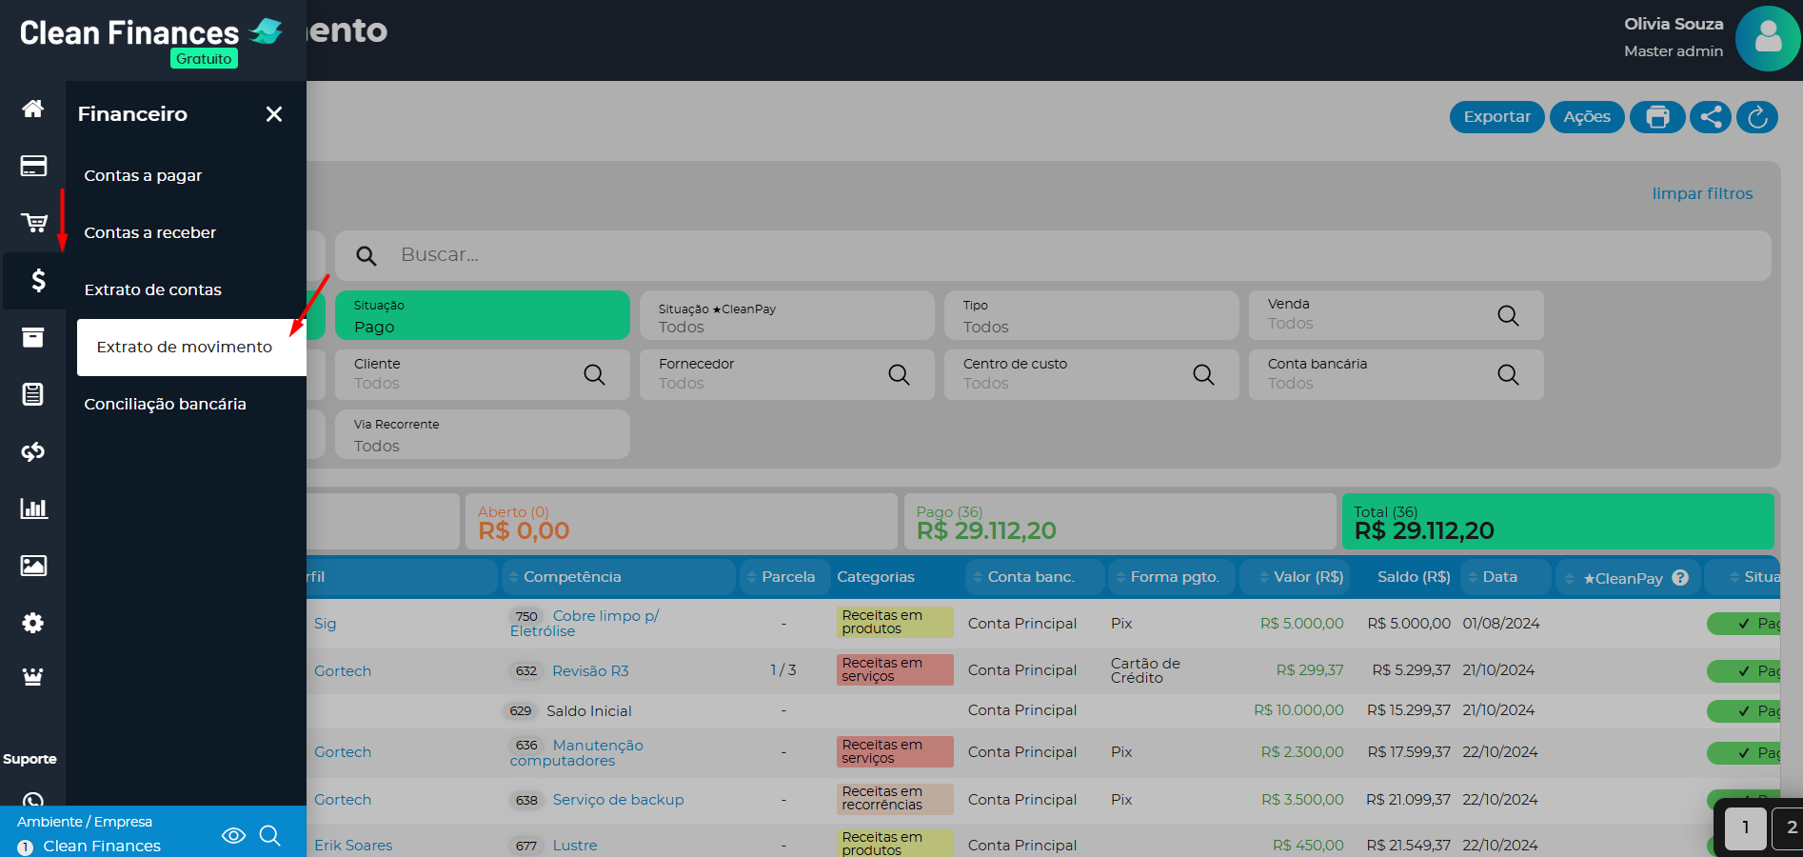Click the share icon button
The image size is (1803, 857).
point(1711,117)
